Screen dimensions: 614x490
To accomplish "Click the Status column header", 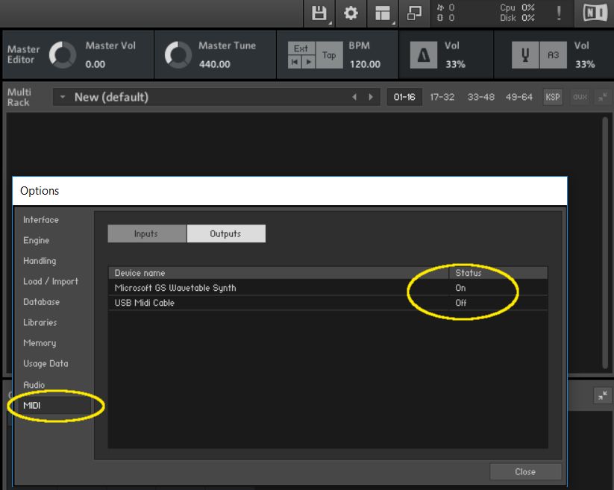I will 498,273.
